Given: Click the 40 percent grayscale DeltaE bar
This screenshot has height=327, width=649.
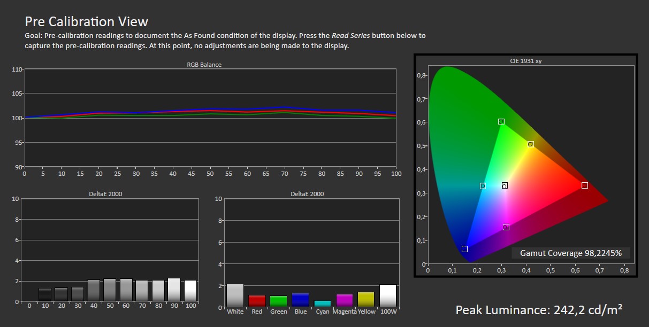Looking at the screenshot, I should [94, 291].
